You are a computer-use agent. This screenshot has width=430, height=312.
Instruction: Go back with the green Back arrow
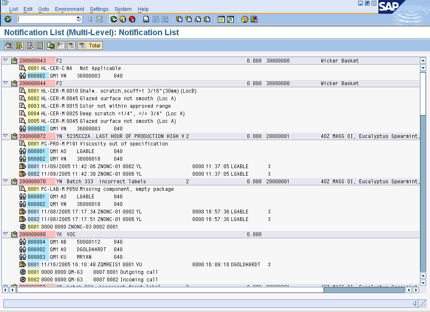113,19
